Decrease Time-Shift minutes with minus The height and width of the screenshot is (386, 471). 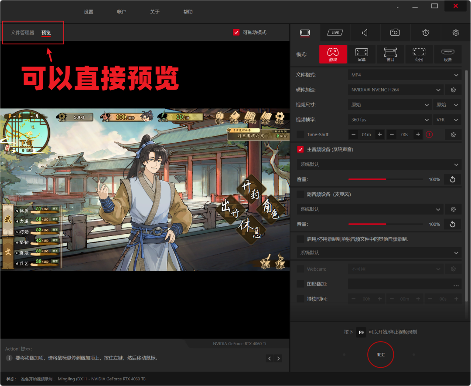click(x=354, y=134)
